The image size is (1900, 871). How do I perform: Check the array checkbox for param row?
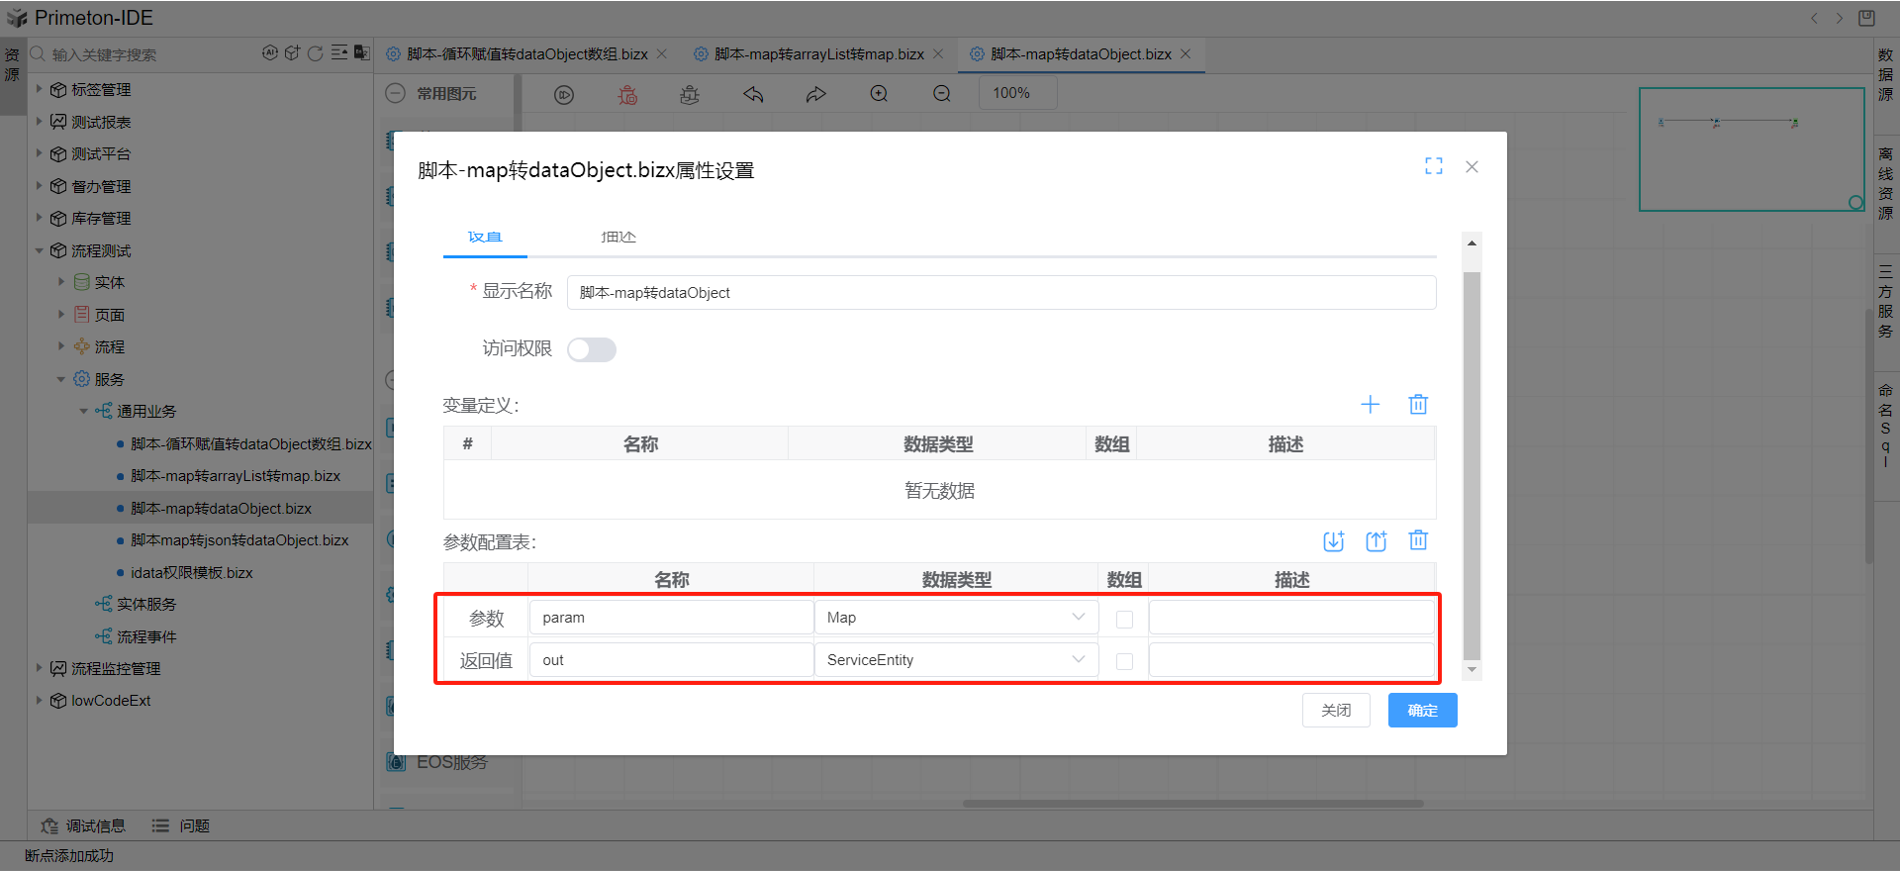click(x=1124, y=619)
